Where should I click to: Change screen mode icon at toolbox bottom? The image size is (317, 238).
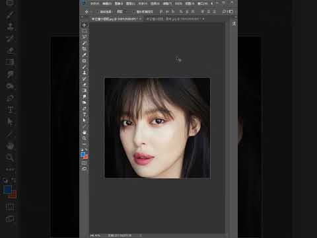tap(84, 169)
